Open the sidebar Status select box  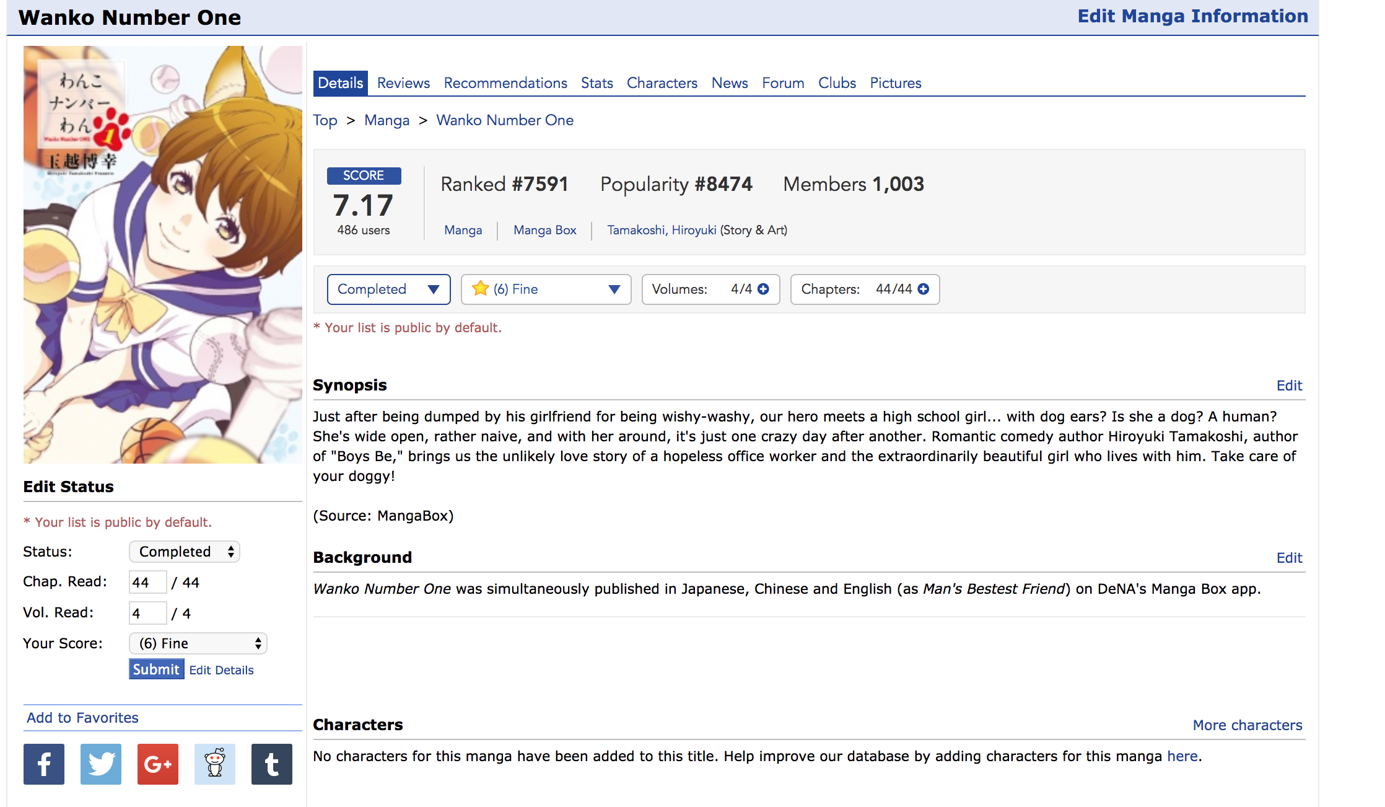[185, 552]
